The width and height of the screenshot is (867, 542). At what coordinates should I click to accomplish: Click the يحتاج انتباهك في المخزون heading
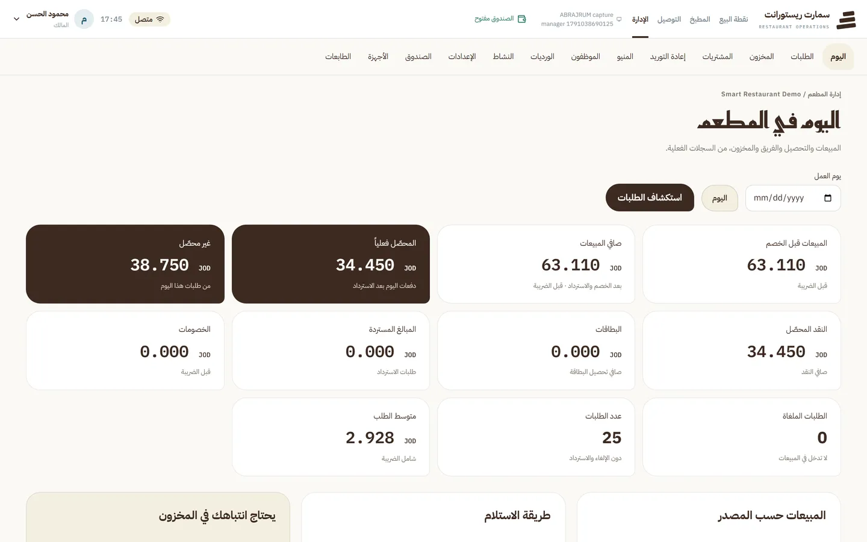coord(217,516)
